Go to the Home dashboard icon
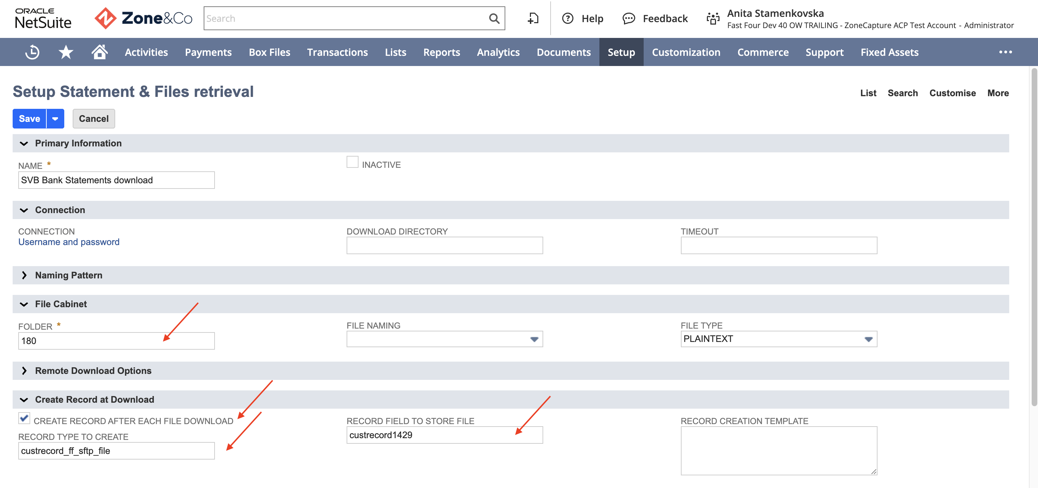 pos(99,52)
